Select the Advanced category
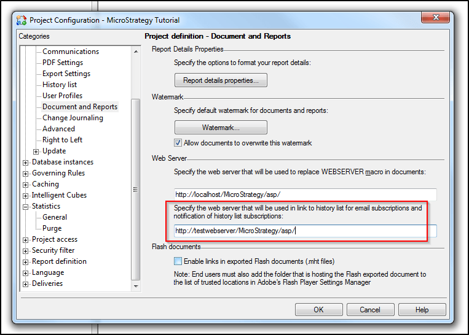 click(x=58, y=129)
